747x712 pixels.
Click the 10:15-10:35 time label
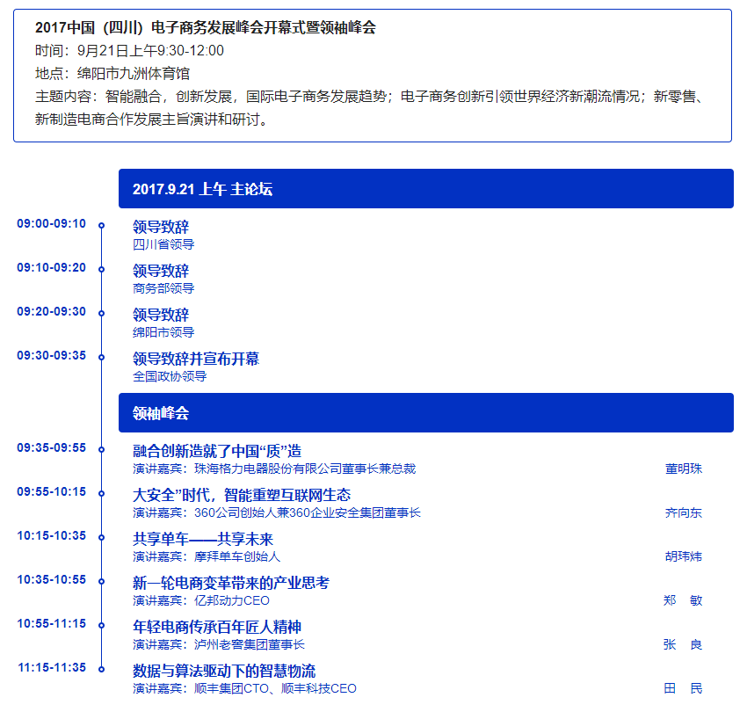pos(52,535)
